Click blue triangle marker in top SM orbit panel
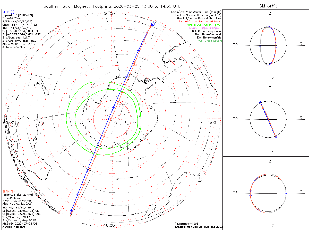 coord(260,46)
